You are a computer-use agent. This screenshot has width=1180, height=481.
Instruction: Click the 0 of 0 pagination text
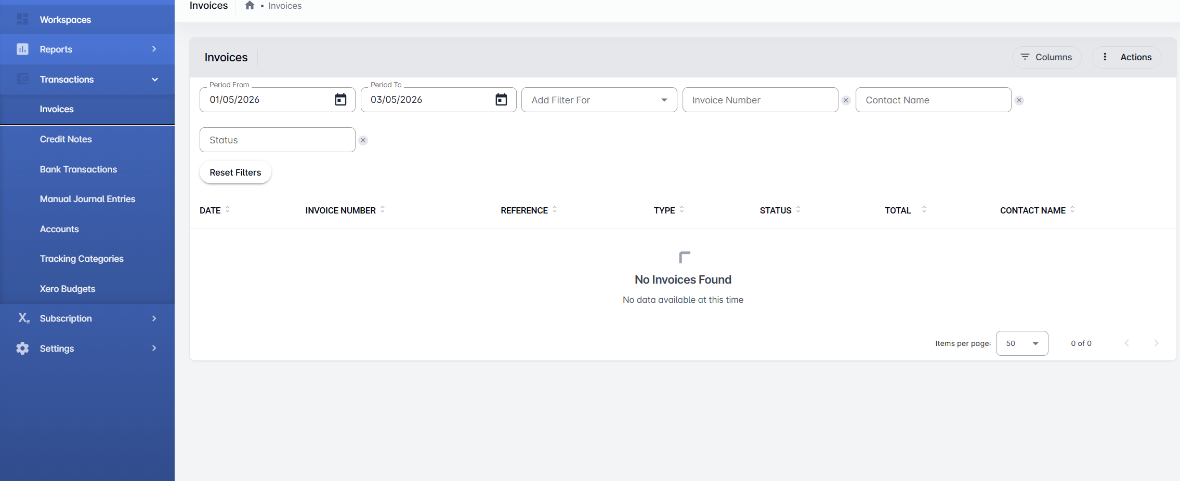click(1081, 343)
